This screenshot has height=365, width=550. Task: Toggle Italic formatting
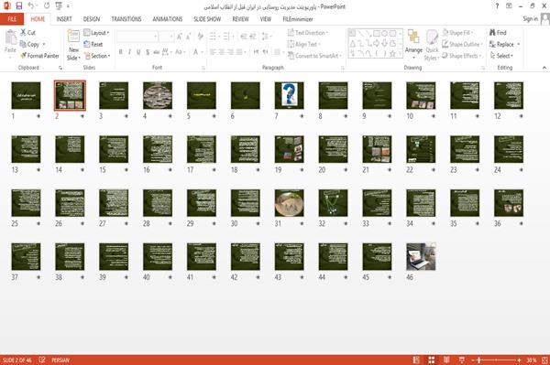coord(129,52)
